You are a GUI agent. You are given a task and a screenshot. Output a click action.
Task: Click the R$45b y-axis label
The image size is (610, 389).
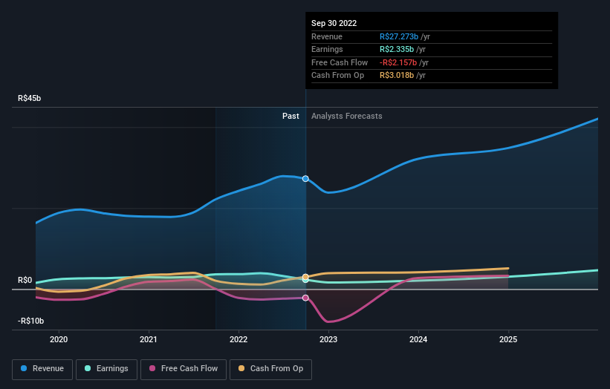(29, 98)
